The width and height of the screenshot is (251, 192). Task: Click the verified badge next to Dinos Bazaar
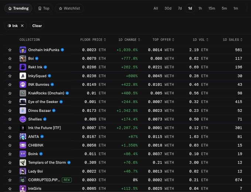pyautogui.click(x=54, y=110)
